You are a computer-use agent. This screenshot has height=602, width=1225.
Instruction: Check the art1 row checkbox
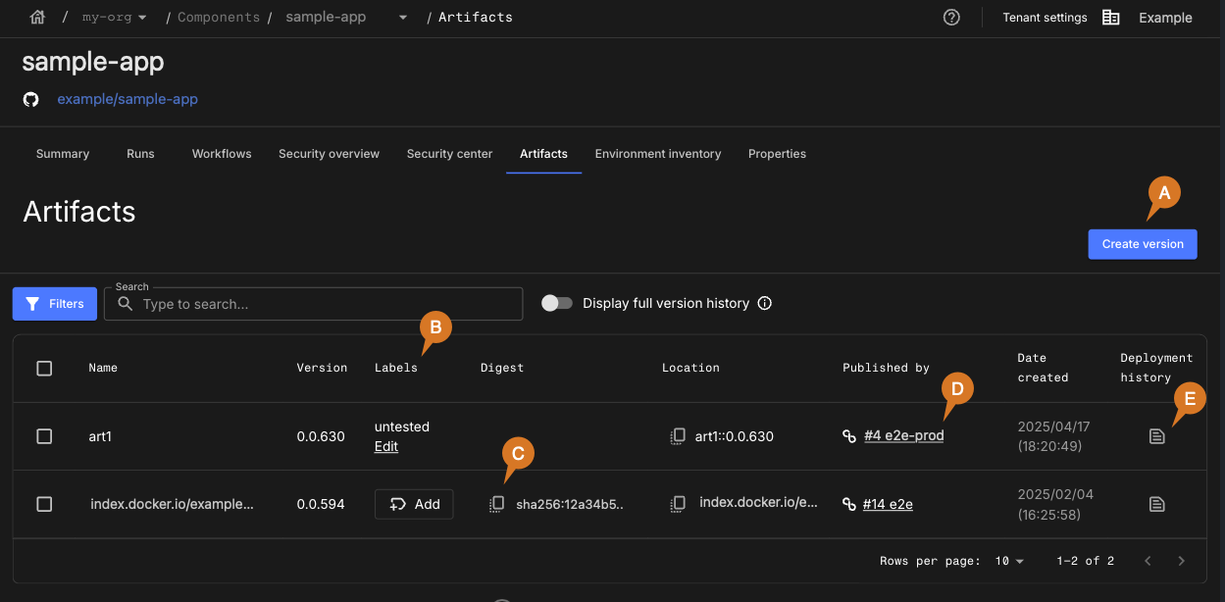point(44,436)
